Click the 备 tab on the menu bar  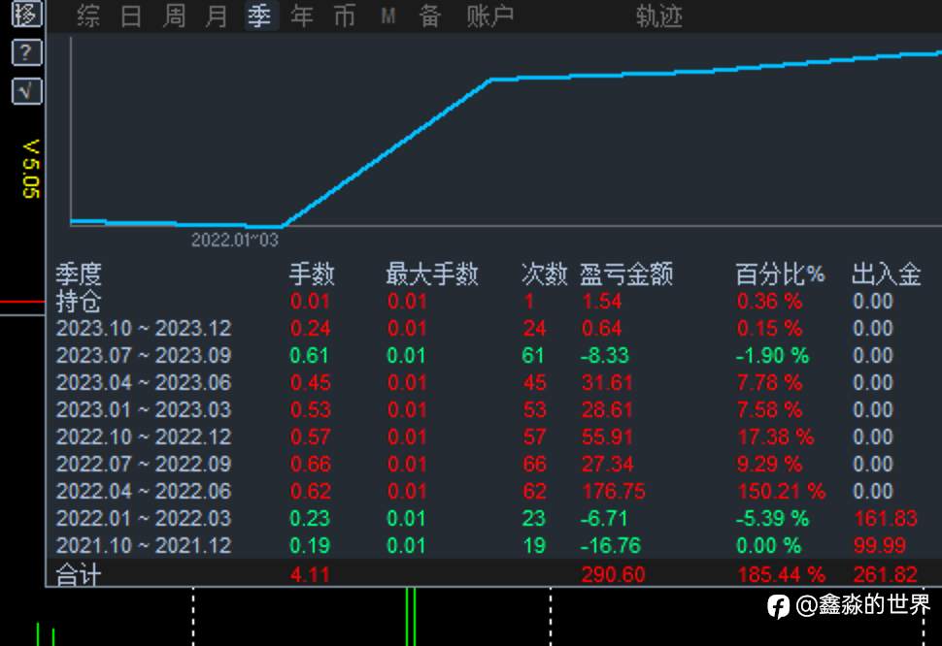tap(428, 16)
